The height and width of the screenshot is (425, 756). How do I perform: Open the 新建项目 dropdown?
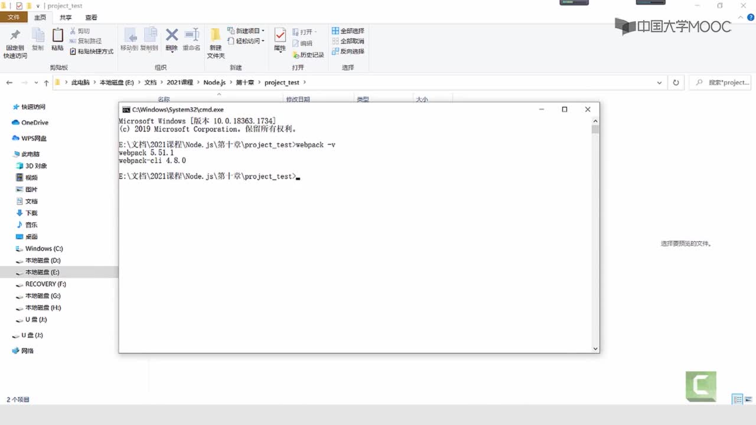pyautogui.click(x=246, y=31)
